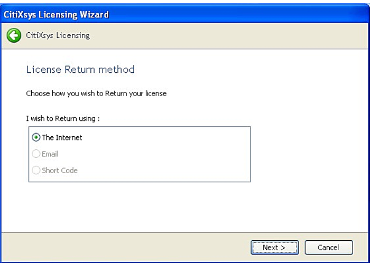This screenshot has height=263, width=370.
Task: Select The Internet radio button
Action: [36, 137]
